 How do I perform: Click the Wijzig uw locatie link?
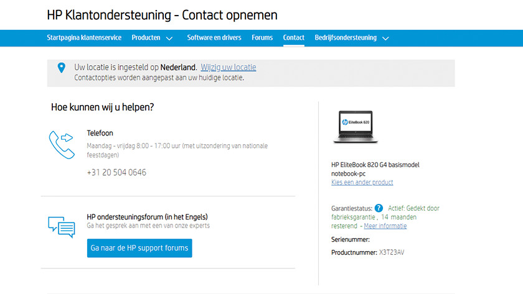pyautogui.click(x=228, y=67)
